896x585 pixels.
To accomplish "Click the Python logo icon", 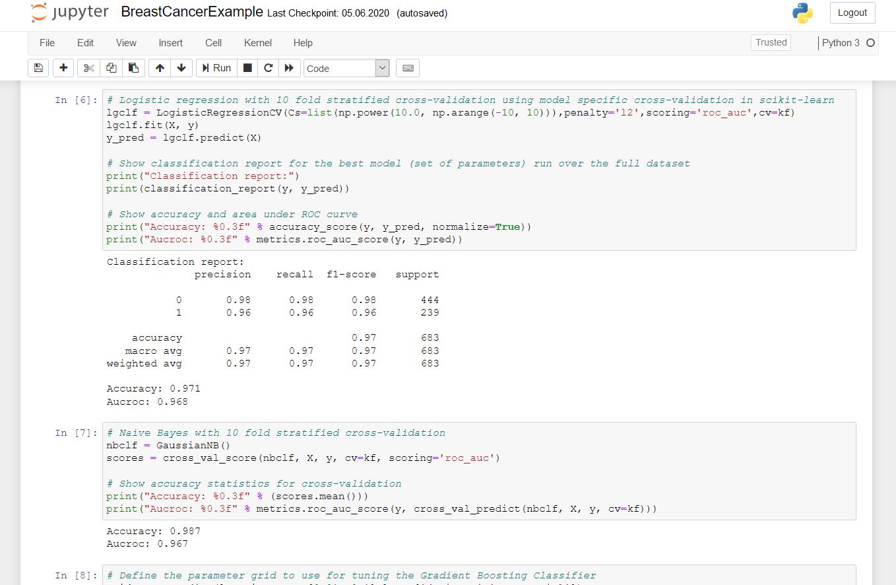I will (x=802, y=13).
